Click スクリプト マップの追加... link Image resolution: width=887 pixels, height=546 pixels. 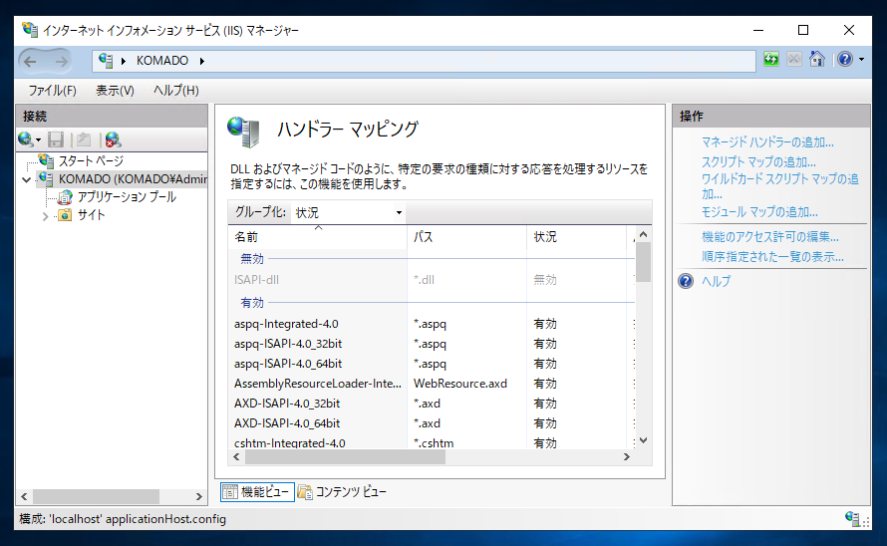(x=758, y=161)
